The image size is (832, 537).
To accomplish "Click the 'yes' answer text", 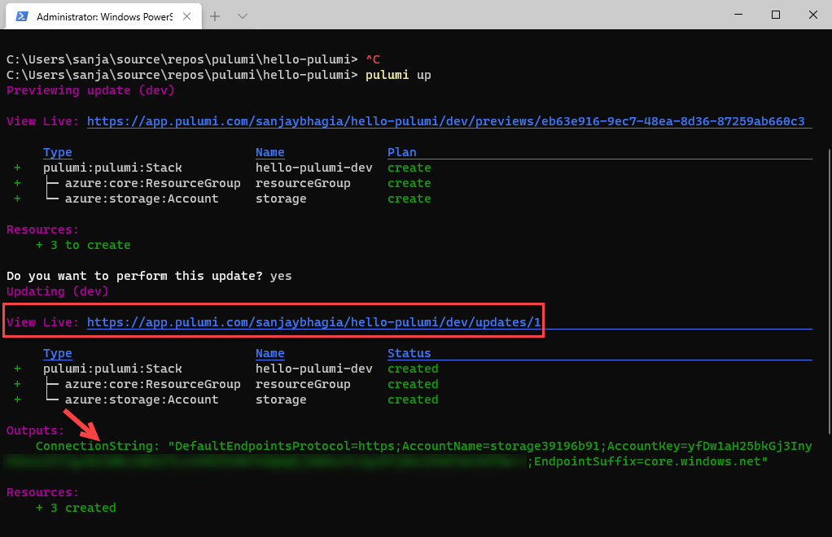I will coord(281,276).
